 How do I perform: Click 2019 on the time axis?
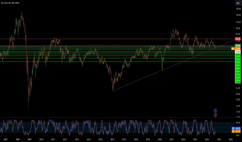(148, 139)
